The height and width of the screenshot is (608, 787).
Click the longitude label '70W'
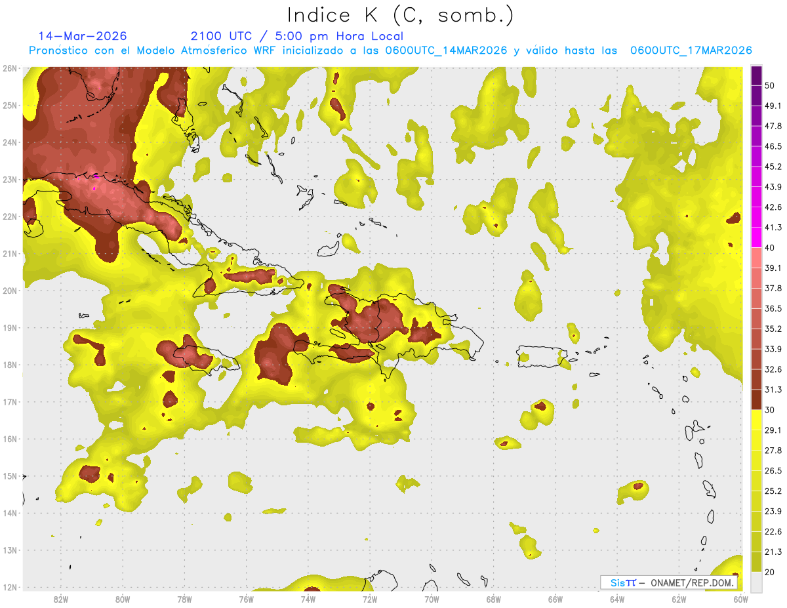(432, 599)
